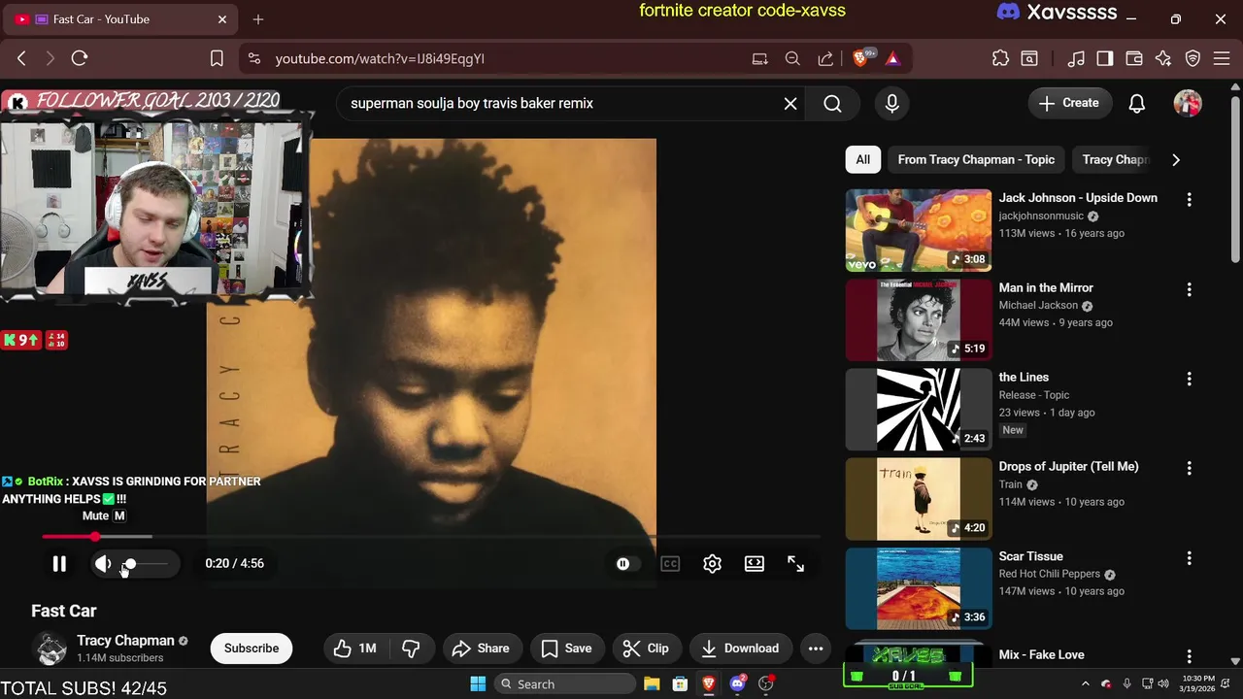The height and width of the screenshot is (699, 1243).
Task: Open Tracy Chapman's channel avatar
Action: click(50, 649)
